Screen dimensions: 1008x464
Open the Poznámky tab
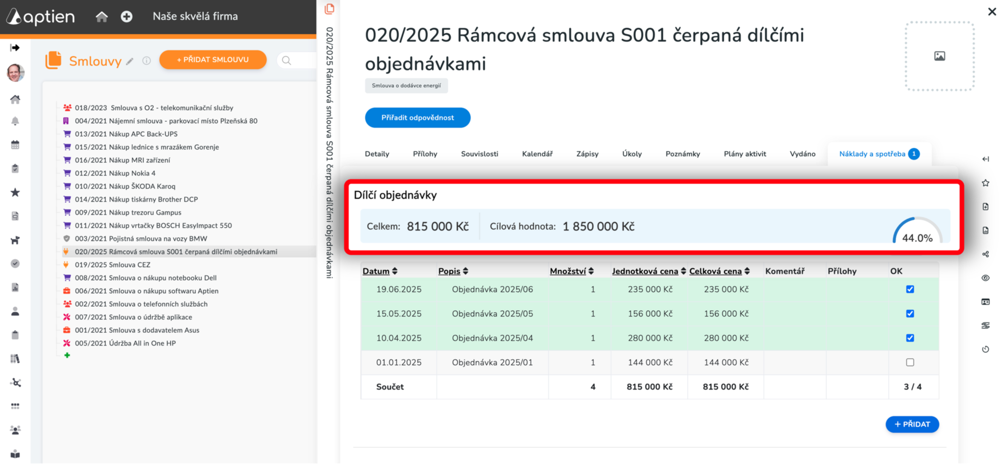click(x=682, y=154)
